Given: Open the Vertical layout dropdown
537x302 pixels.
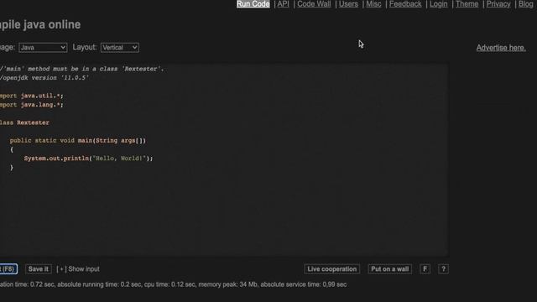Looking at the screenshot, I should [120, 48].
